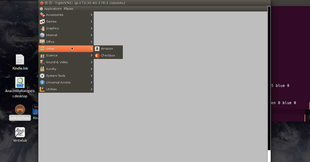Select the Sound & Video icon
The height and width of the screenshot is (162, 310).
click(42, 62)
